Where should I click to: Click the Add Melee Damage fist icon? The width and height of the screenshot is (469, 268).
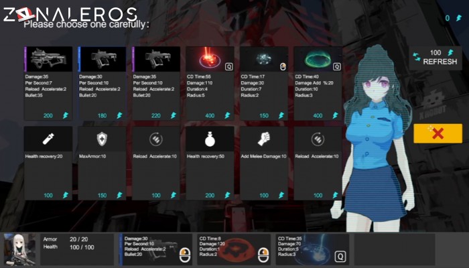[264, 139]
